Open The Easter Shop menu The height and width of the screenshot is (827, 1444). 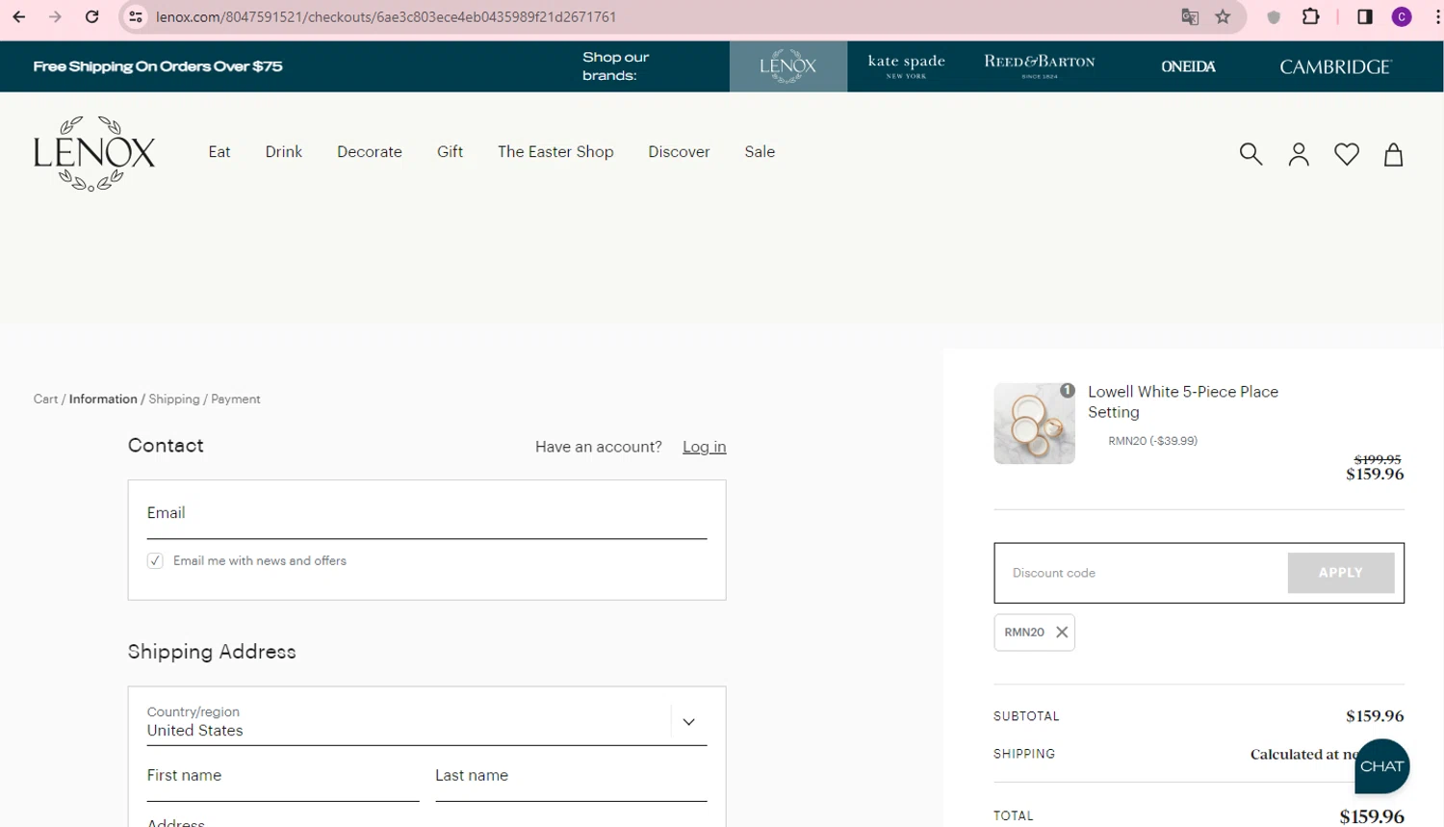tap(555, 151)
